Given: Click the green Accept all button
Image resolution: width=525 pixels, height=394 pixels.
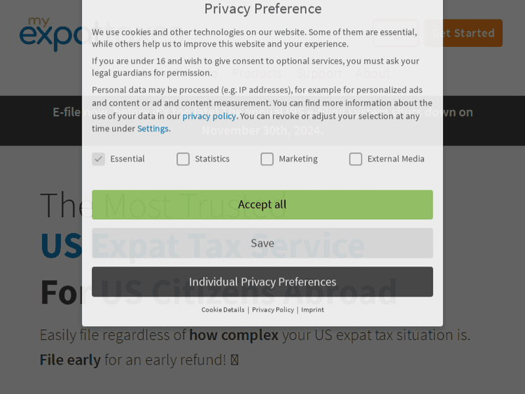Looking at the screenshot, I should click(262, 204).
